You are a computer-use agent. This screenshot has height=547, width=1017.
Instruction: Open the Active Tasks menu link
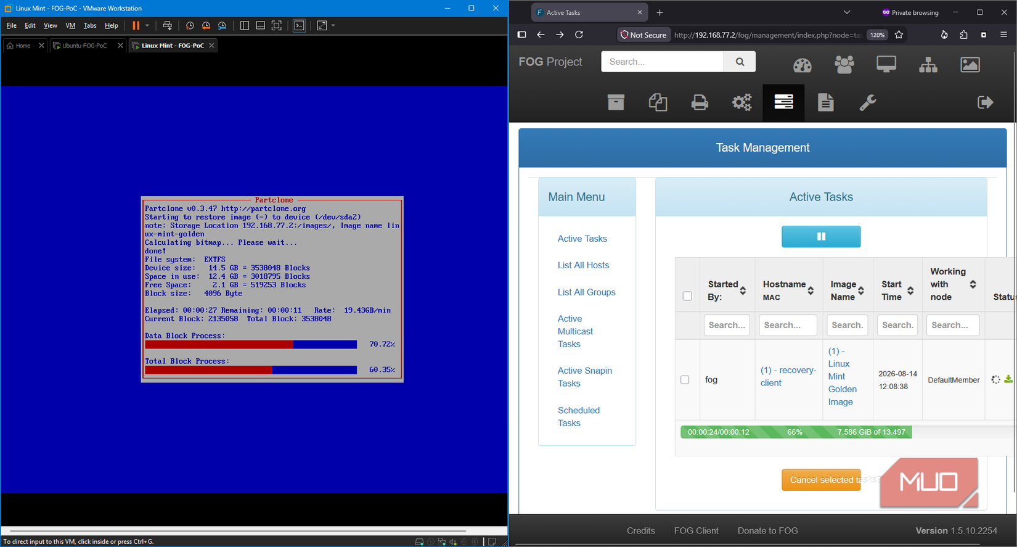[582, 239]
